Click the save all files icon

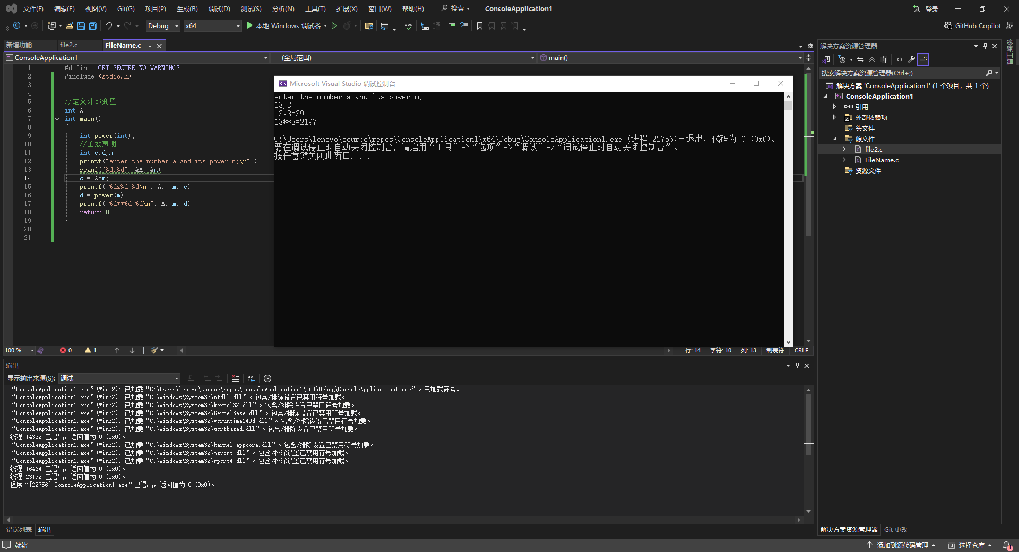coord(92,25)
